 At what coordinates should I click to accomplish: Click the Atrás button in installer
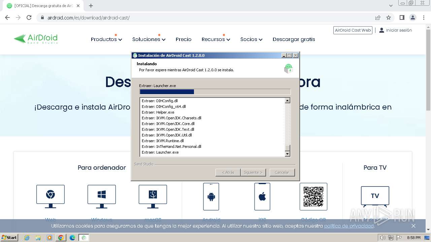228,172
